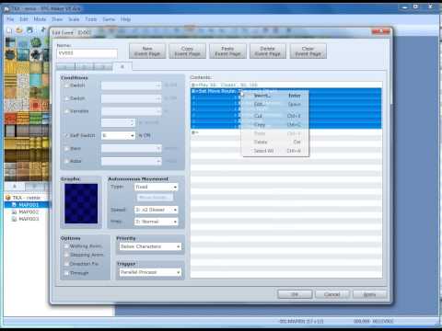Select tileset tab A in palette
The width and height of the screenshot is (442, 331).
point(15,186)
